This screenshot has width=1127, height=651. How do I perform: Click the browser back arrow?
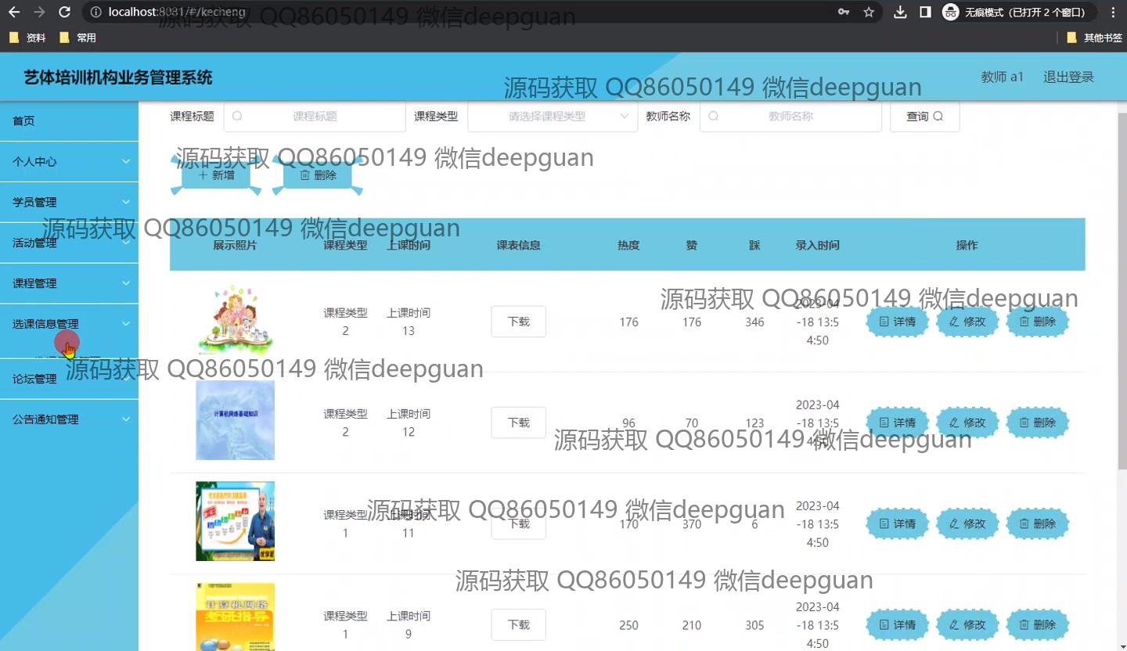(x=14, y=13)
